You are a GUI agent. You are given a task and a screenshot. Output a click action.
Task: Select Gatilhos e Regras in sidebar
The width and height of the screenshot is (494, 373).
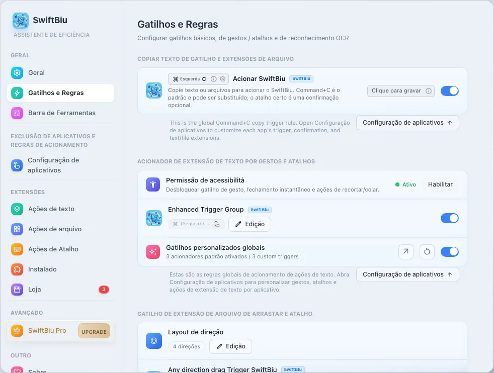pos(60,93)
